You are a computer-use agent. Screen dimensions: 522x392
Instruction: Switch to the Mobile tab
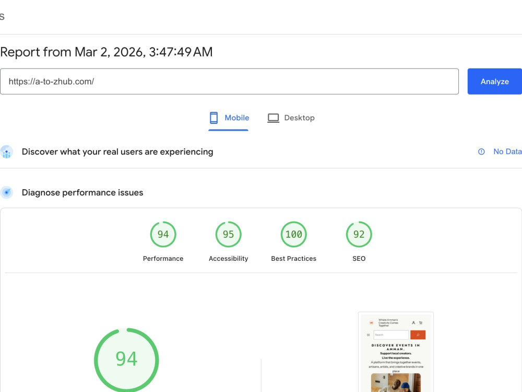coord(229,118)
